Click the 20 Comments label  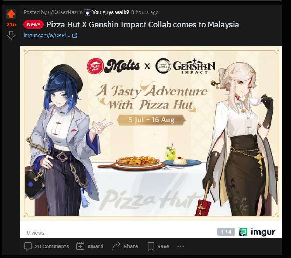click(x=52, y=246)
